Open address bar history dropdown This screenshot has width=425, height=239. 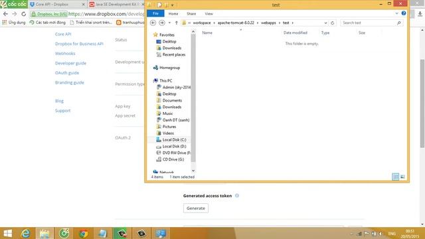click(x=325, y=23)
